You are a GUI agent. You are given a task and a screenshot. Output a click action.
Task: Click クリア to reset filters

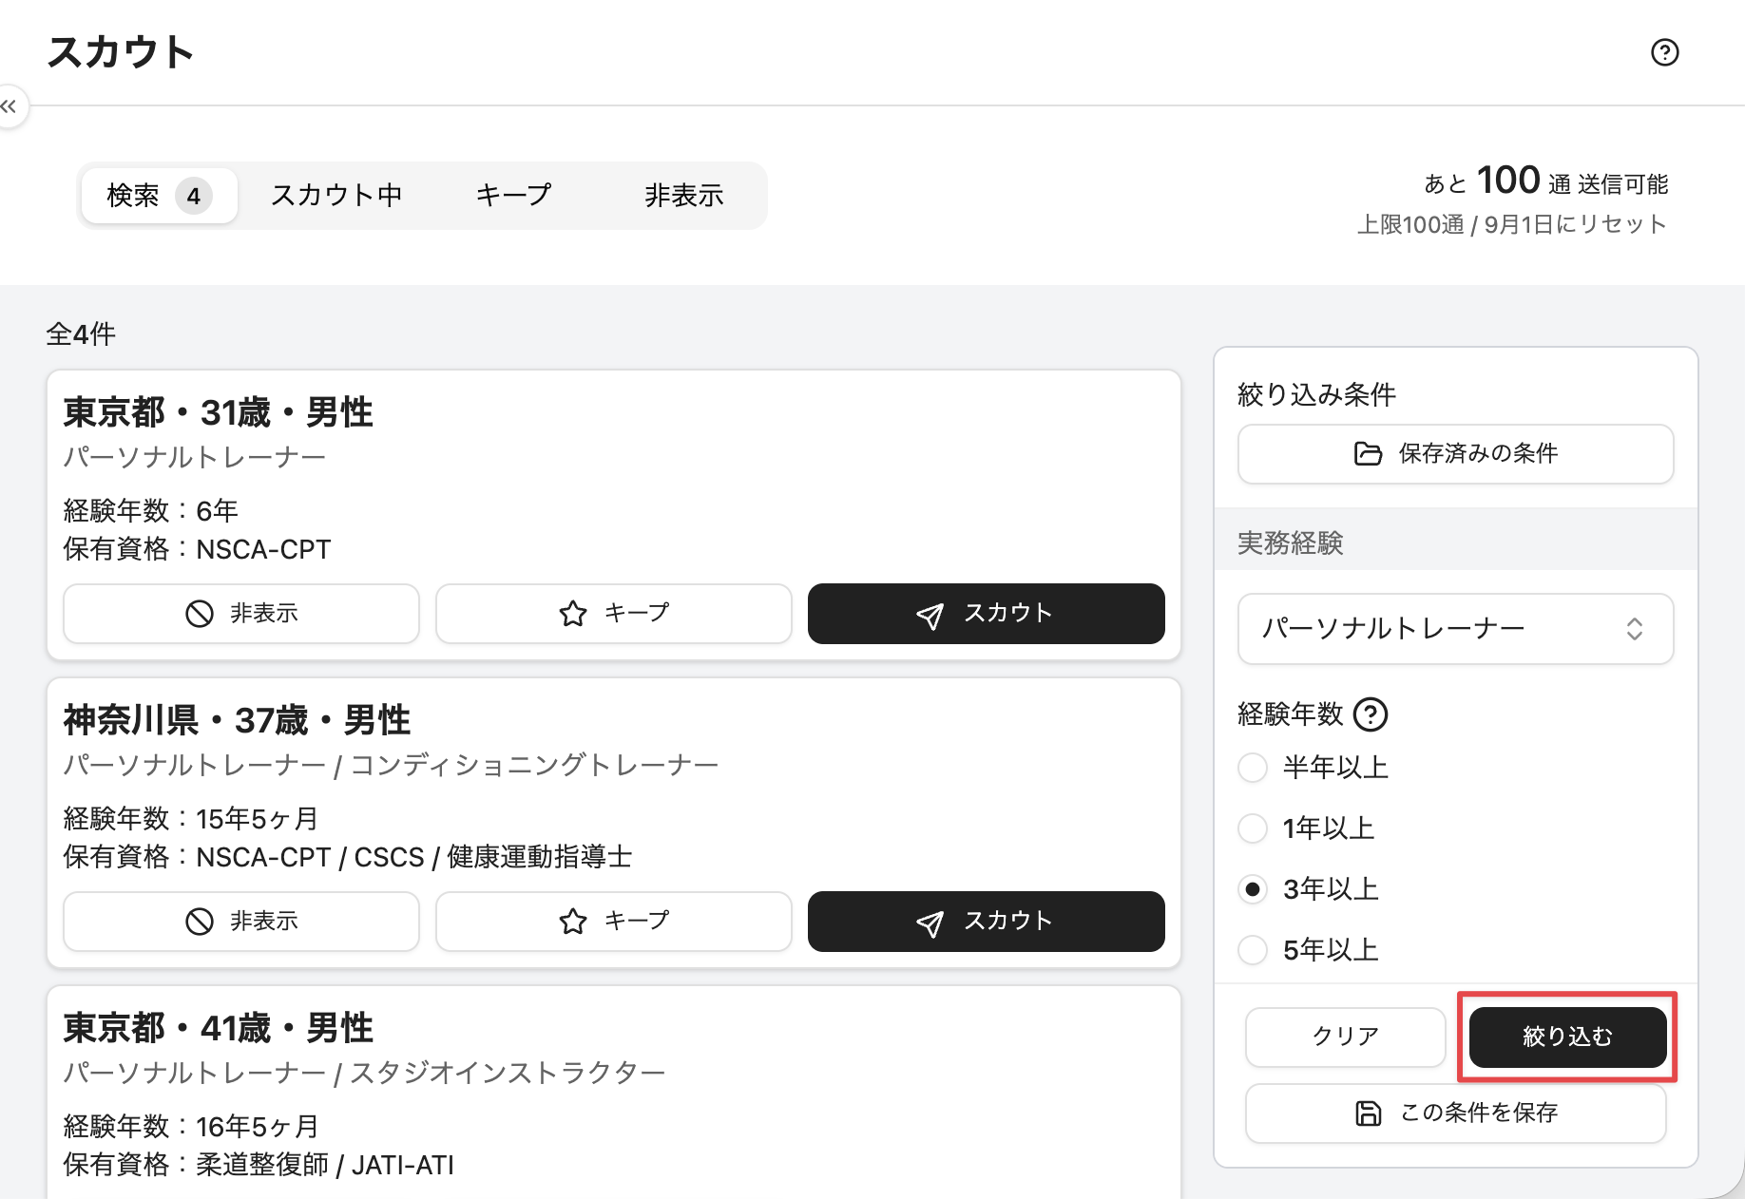click(x=1345, y=1037)
